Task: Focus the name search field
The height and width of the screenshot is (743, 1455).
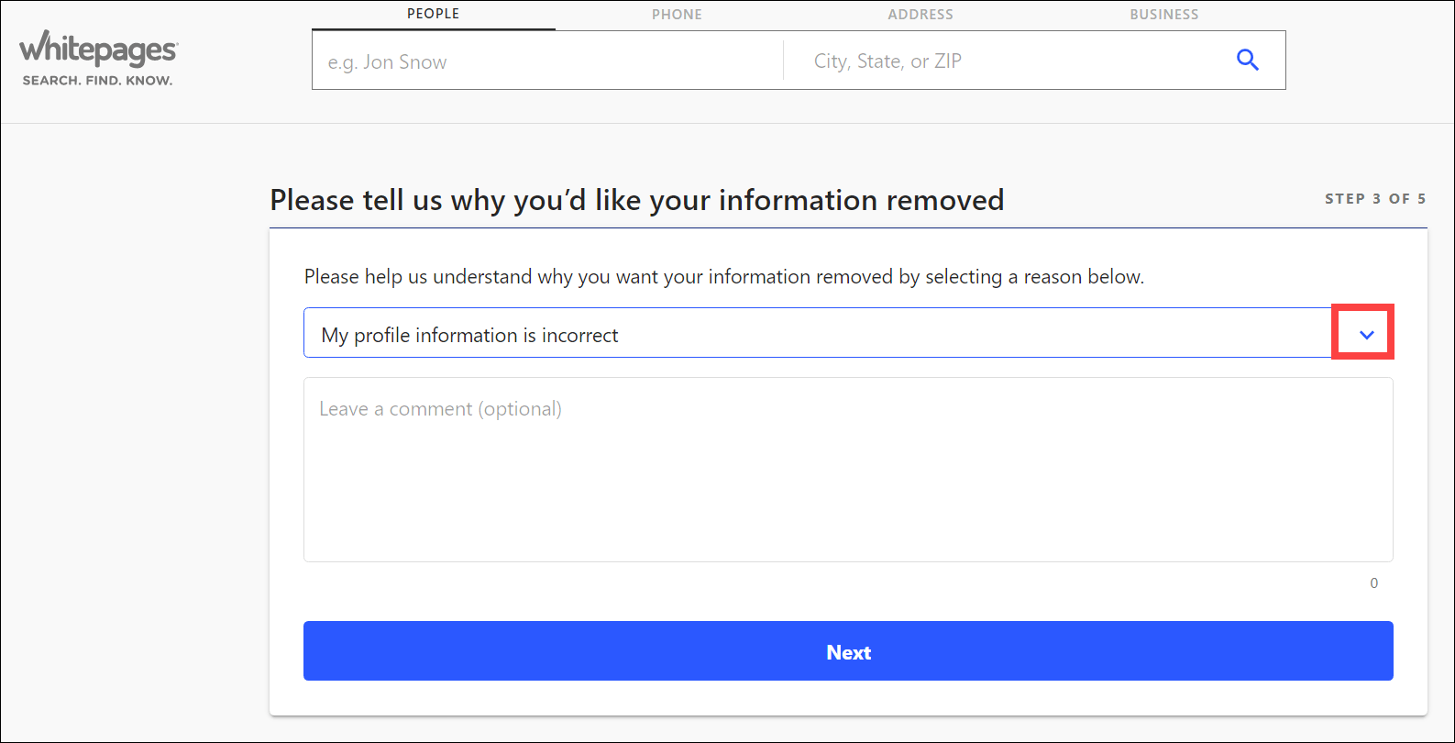Action: [547, 61]
